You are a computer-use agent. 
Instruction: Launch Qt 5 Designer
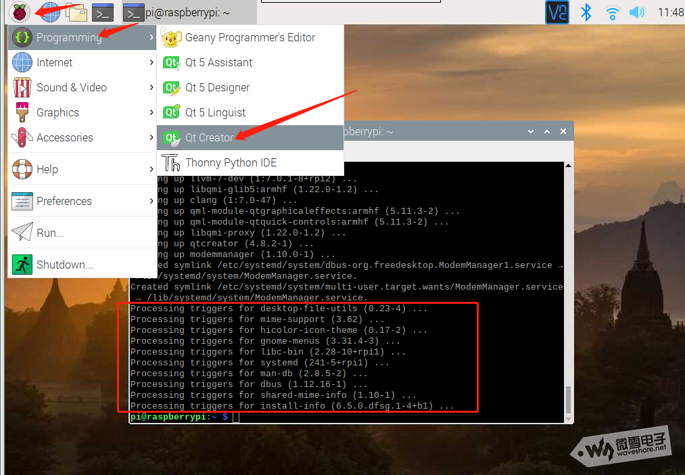pyautogui.click(x=217, y=87)
